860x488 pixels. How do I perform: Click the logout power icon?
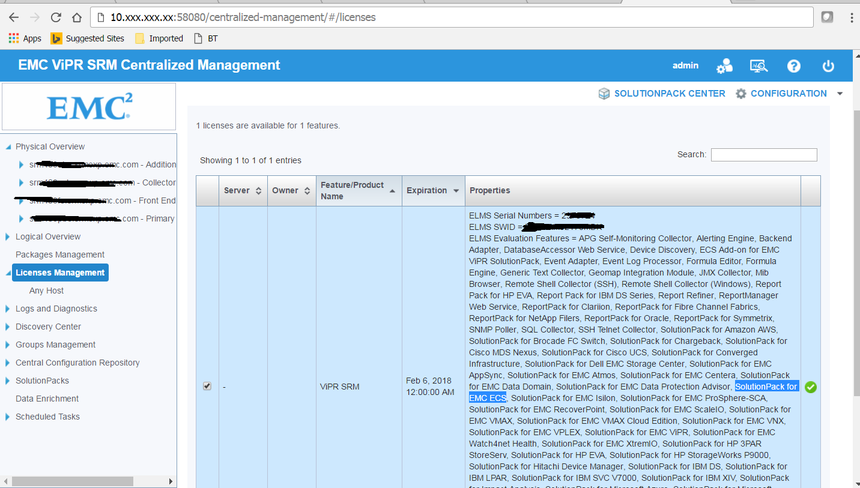pyautogui.click(x=828, y=66)
